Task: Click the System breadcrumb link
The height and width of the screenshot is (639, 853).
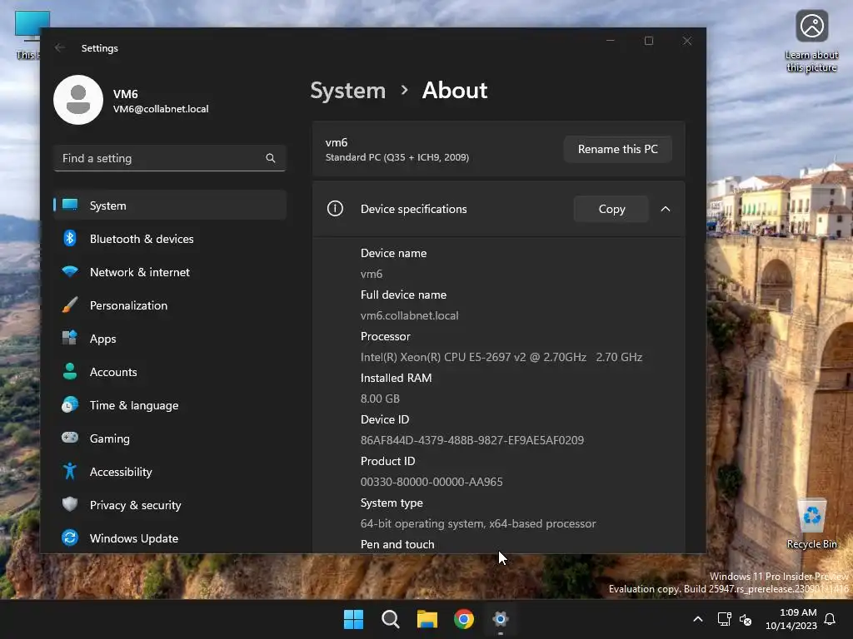Action: [347, 90]
